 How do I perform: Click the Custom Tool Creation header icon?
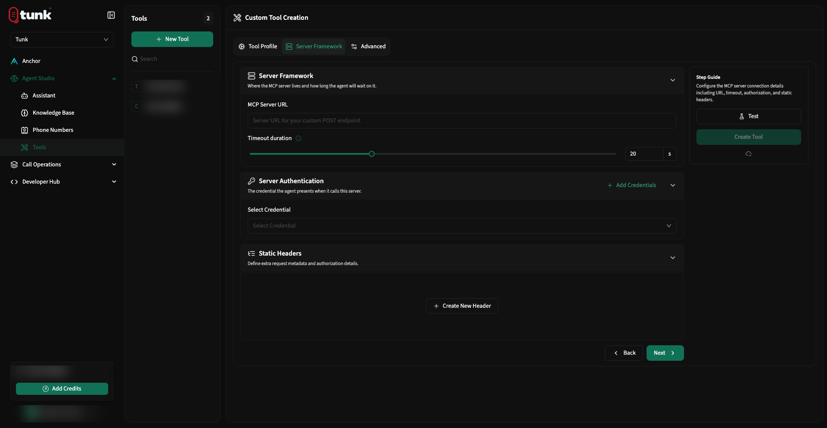(x=237, y=18)
